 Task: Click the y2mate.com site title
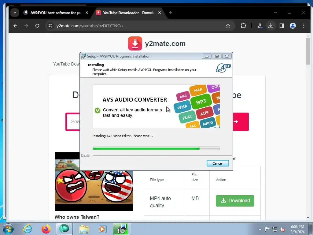tap(165, 43)
